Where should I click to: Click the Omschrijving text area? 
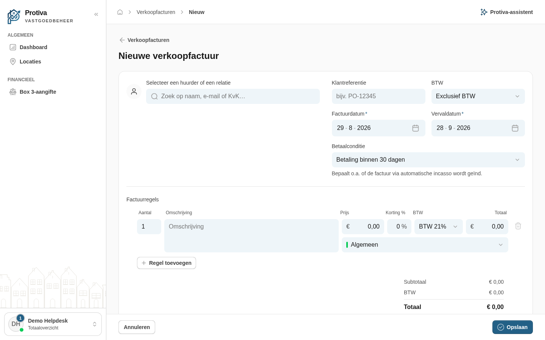click(251, 236)
